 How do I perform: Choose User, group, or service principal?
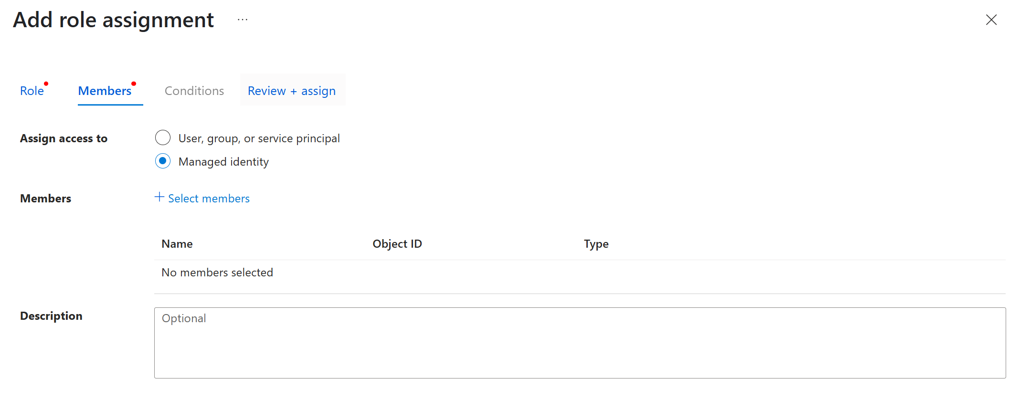163,137
